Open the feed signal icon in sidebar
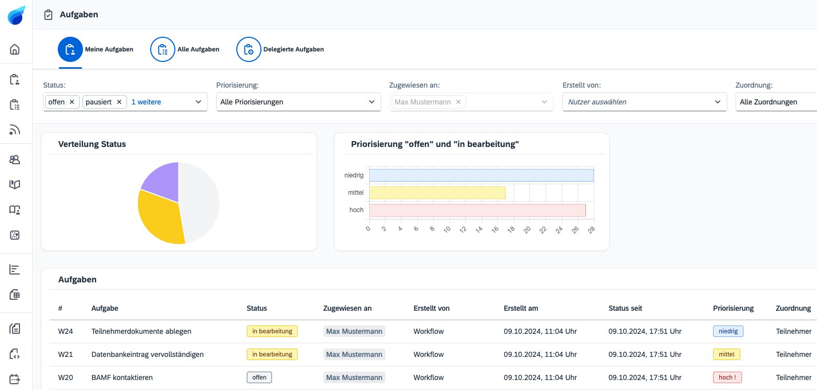Viewport: 817px width, 390px height. (x=15, y=130)
